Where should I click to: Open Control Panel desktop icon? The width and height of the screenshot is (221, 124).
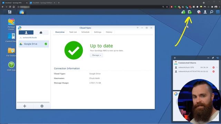tap(11, 38)
